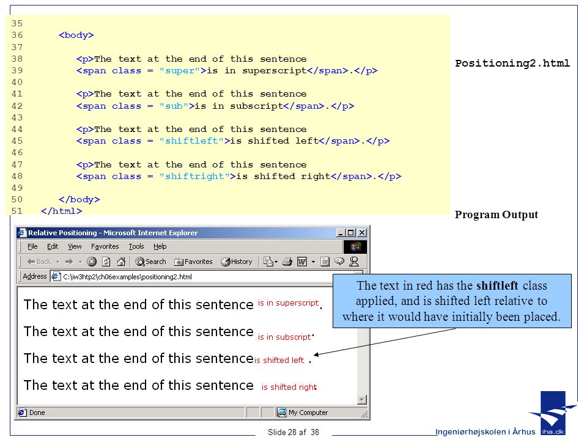
Task: Expand the Mail dropdown arrow
Action: pos(276,262)
